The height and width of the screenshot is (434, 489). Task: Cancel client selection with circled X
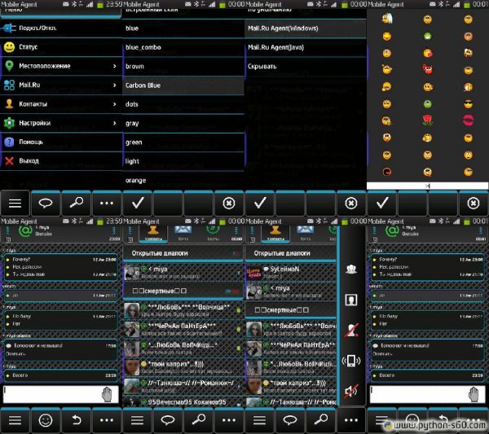click(351, 203)
